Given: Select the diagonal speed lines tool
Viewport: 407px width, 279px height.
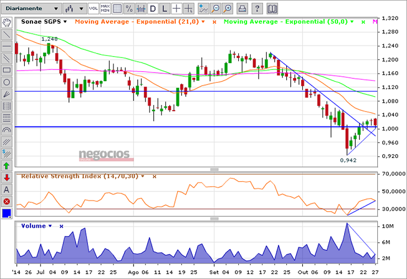Looking at the screenshot, I should pyautogui.click(x=7, y=142).
